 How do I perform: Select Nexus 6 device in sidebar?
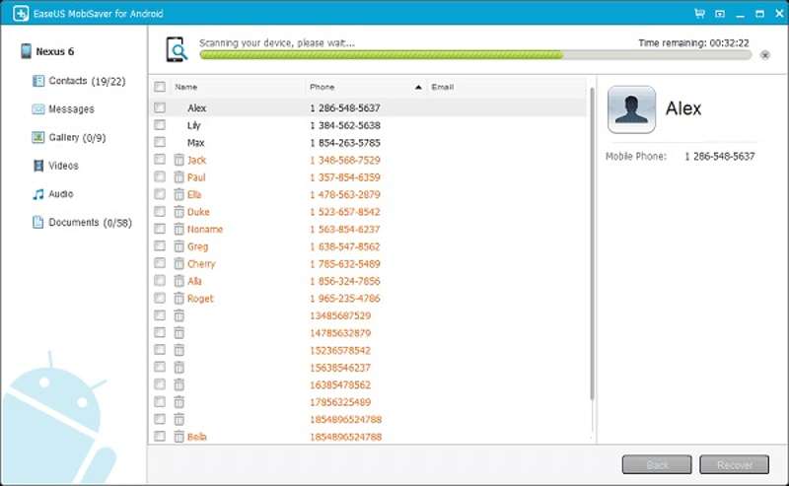pyautogui.click(x=54, y=51)
